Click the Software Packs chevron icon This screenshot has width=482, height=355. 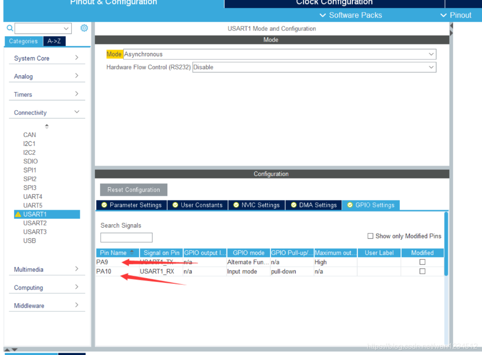323,15
